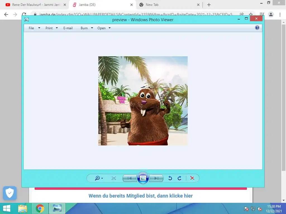Maximize the Photo Viewer window
This screenshot has height=214, width=286.
tap(246, 19)
